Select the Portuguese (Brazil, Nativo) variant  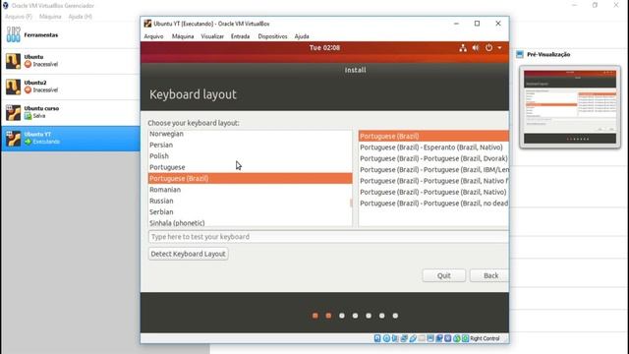pyautogui.click(x=433, y=193)
